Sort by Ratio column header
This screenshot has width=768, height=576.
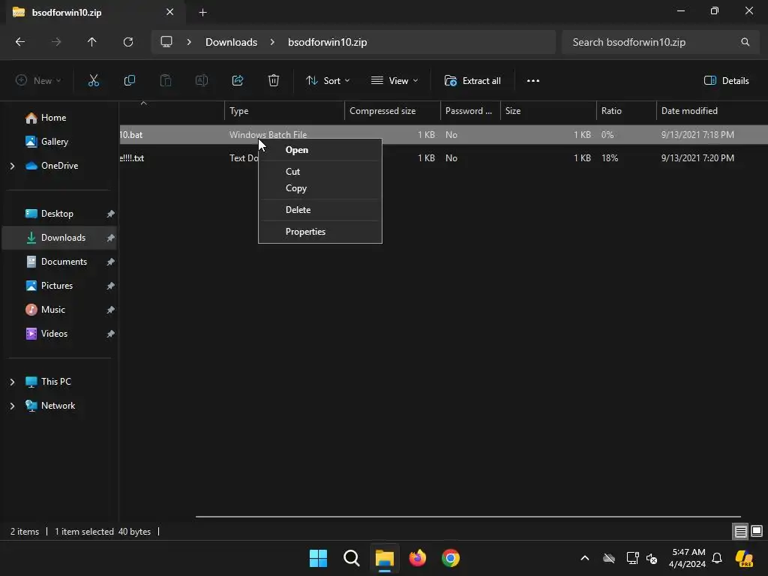click(626, 111)
